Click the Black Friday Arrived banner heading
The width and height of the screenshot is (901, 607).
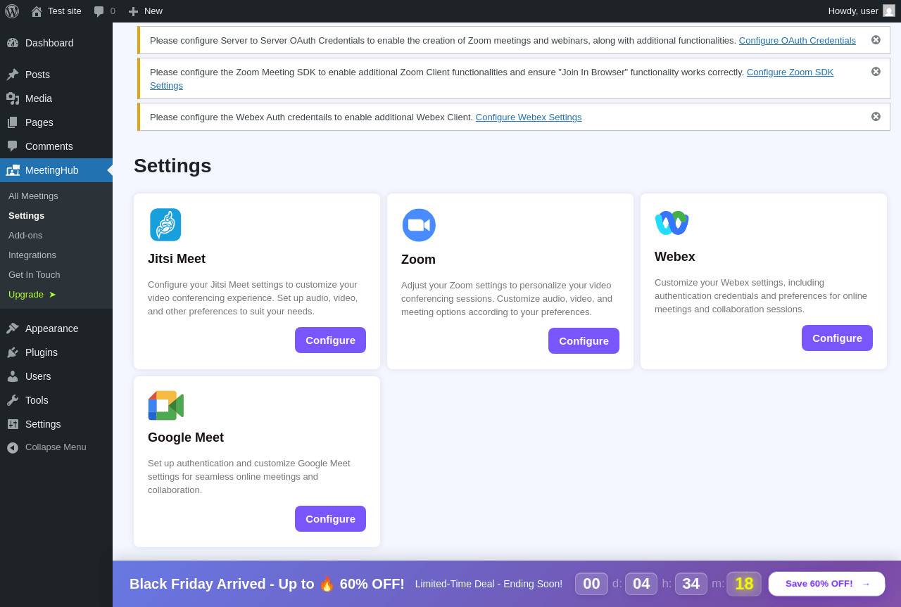[x=267, y=584]
